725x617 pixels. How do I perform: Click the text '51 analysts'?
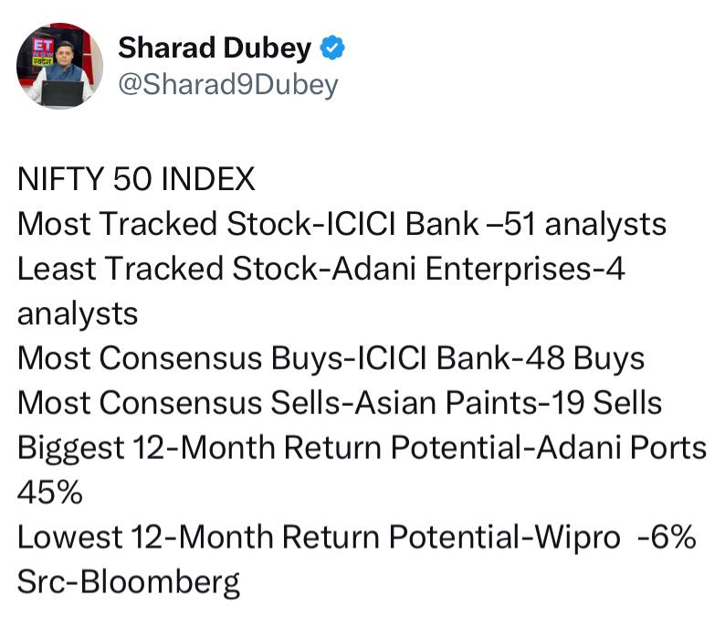(585, 225)
